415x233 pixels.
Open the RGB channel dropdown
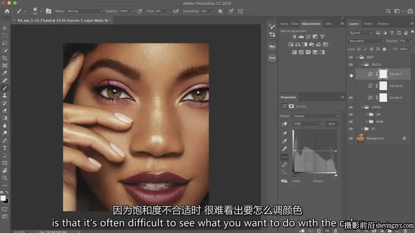coord(307,124)
